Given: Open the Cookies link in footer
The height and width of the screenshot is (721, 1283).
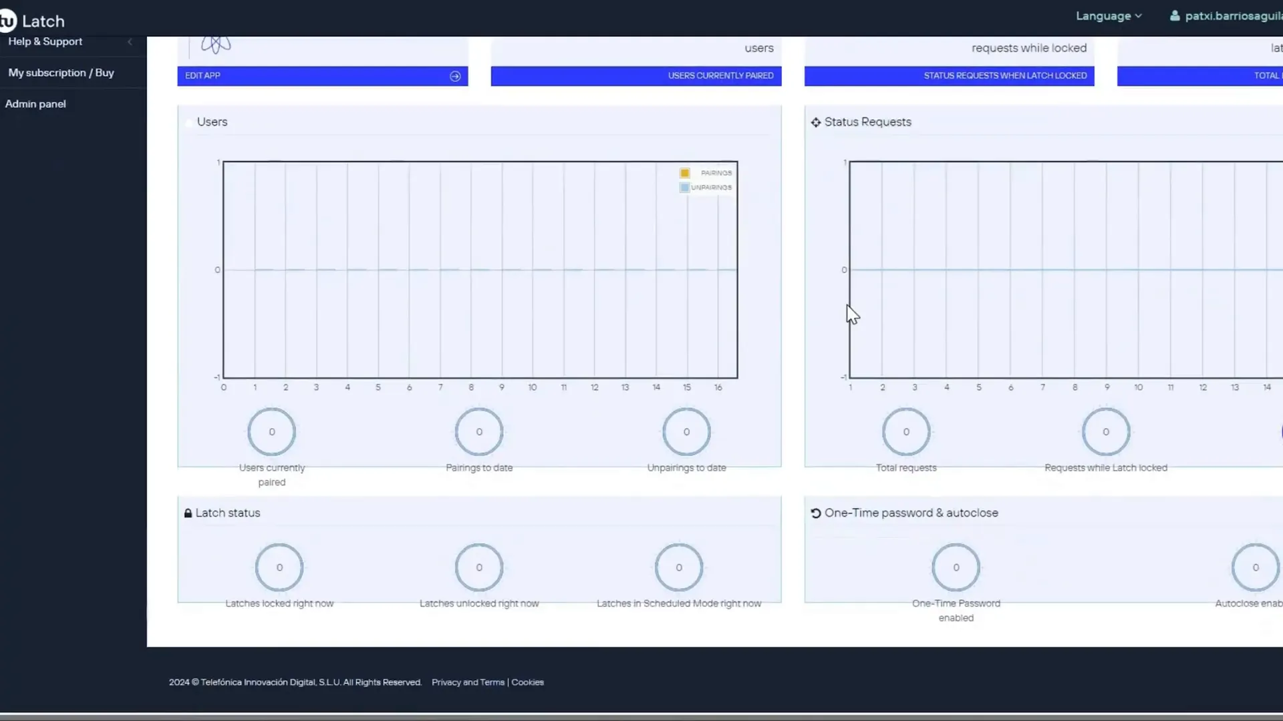Looking at the screenshot, I should pos(527,682).
